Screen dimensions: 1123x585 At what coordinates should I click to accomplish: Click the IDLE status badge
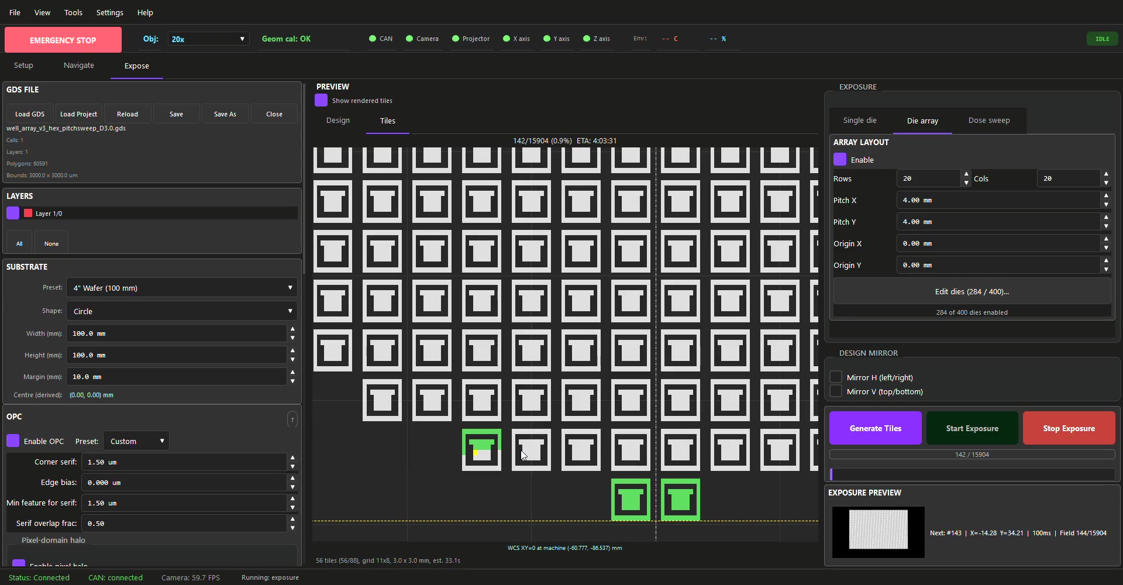tap(1102, 39)
